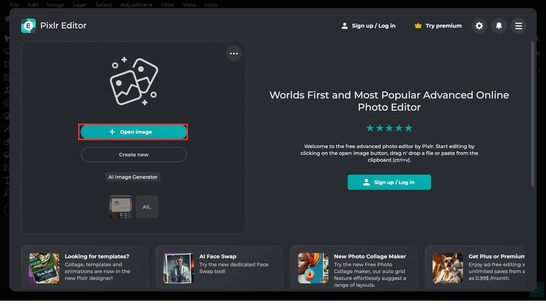Launch the AI Image Generator
The height and width of the screenshot is (307, 546).
[133, 177]
